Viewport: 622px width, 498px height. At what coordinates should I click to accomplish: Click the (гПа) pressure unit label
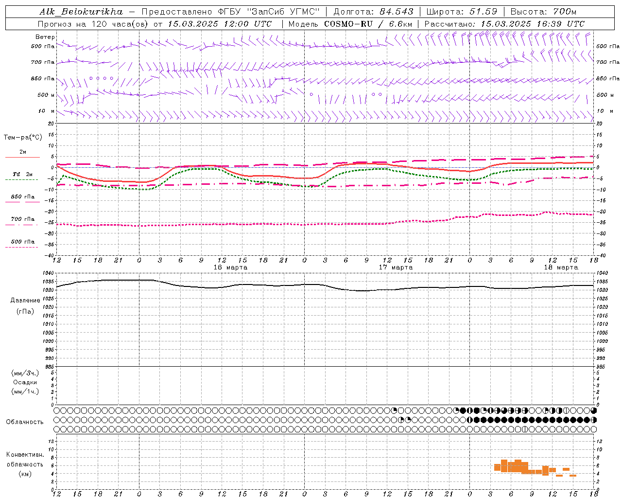pyautogui.click(x=25, y=311)
